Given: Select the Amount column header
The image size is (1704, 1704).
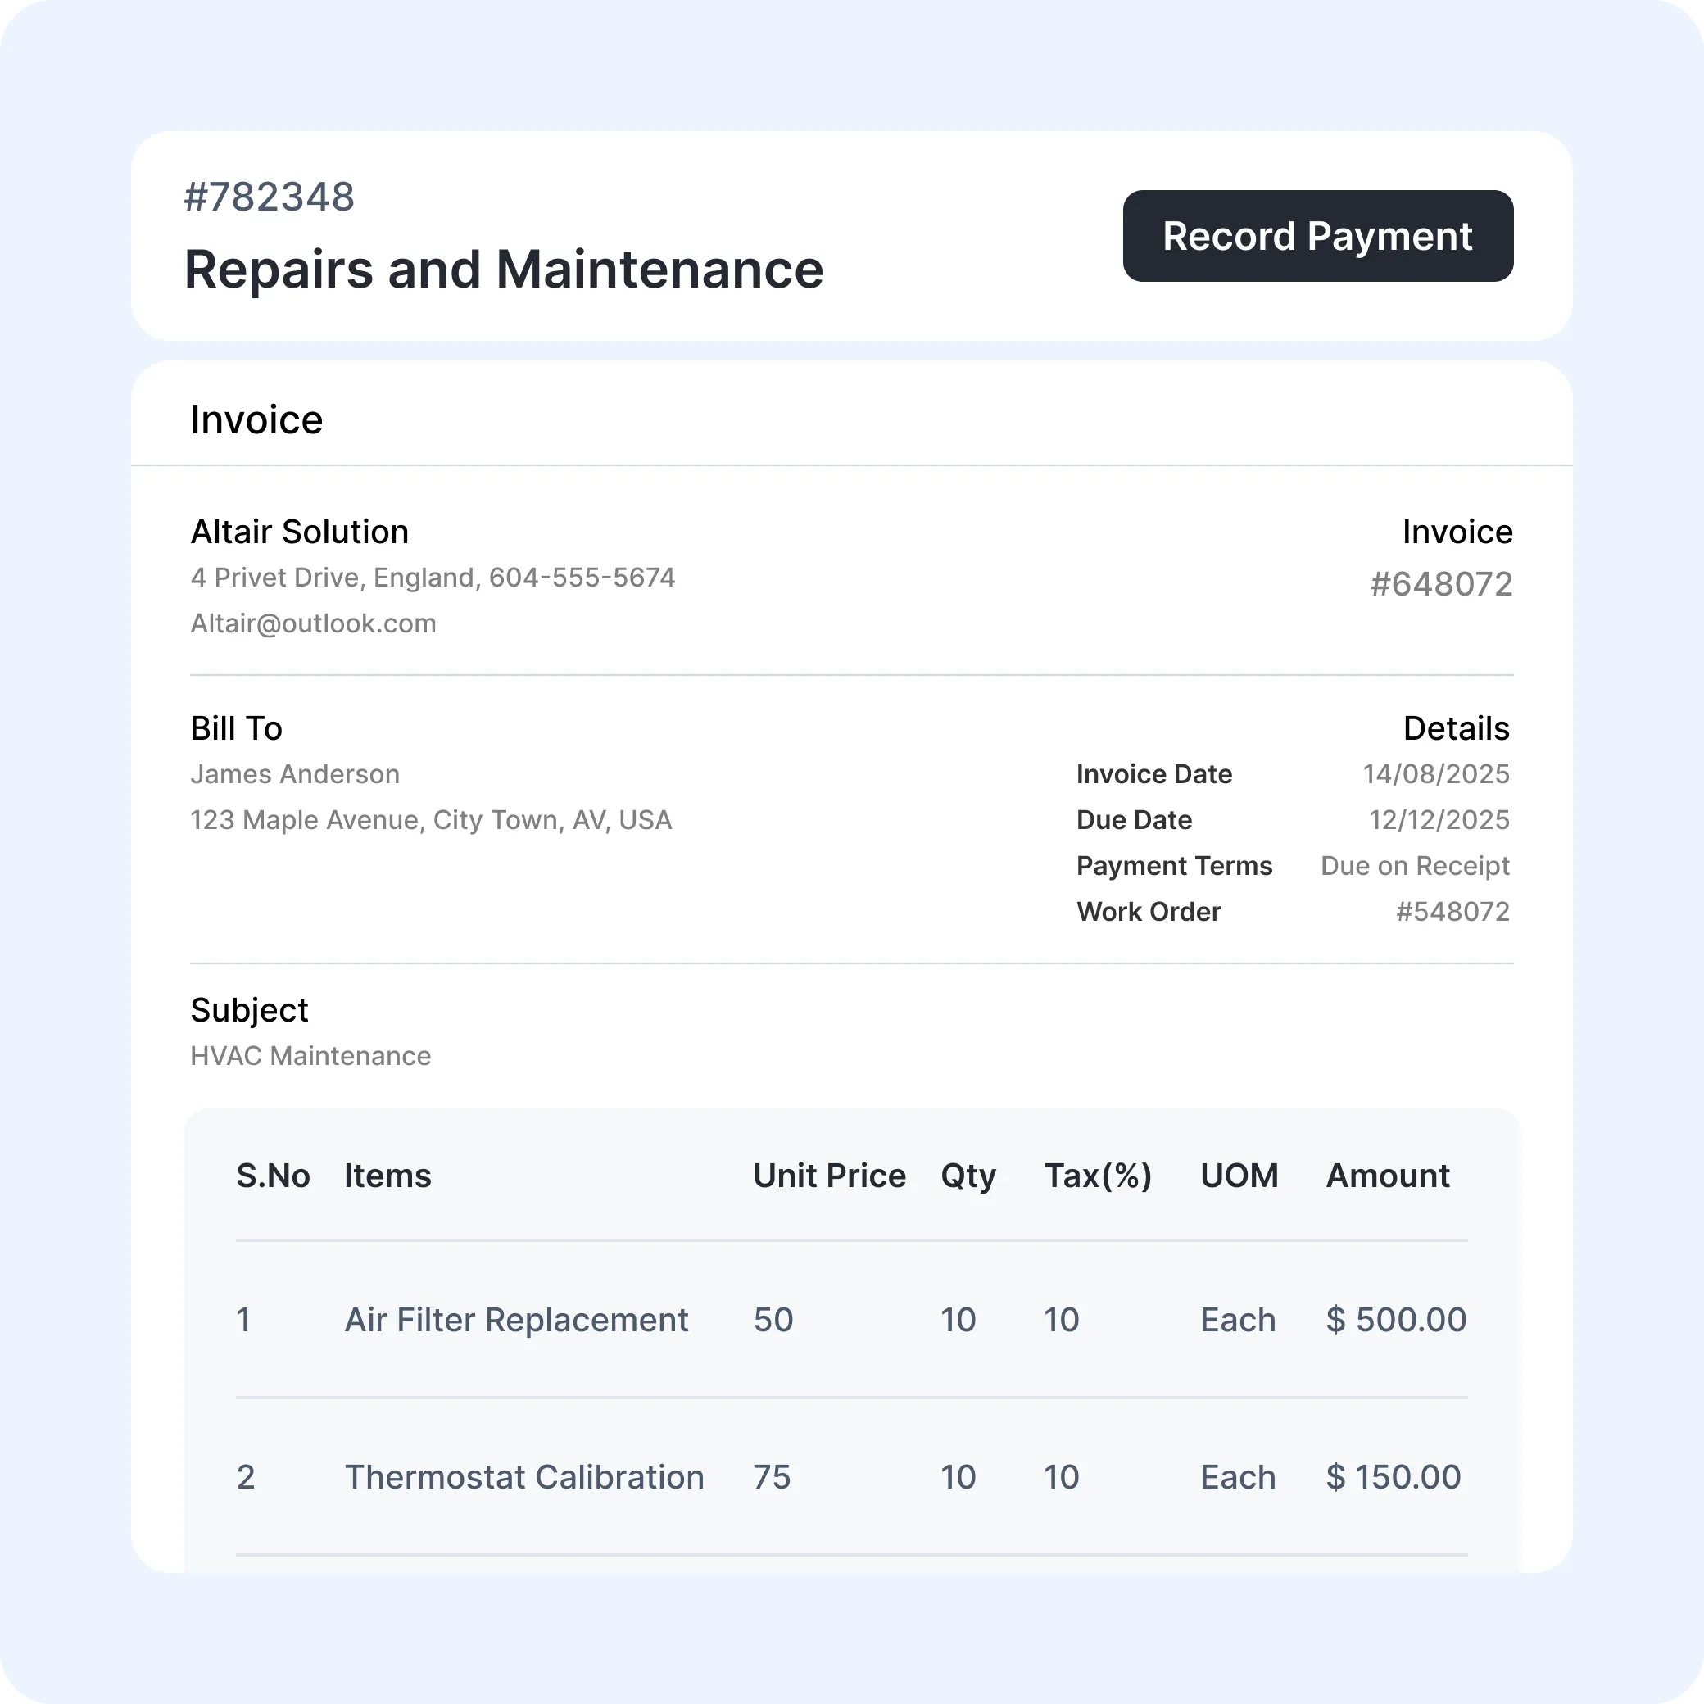Looking at the screenshot, I should tap(1387, 1175).
